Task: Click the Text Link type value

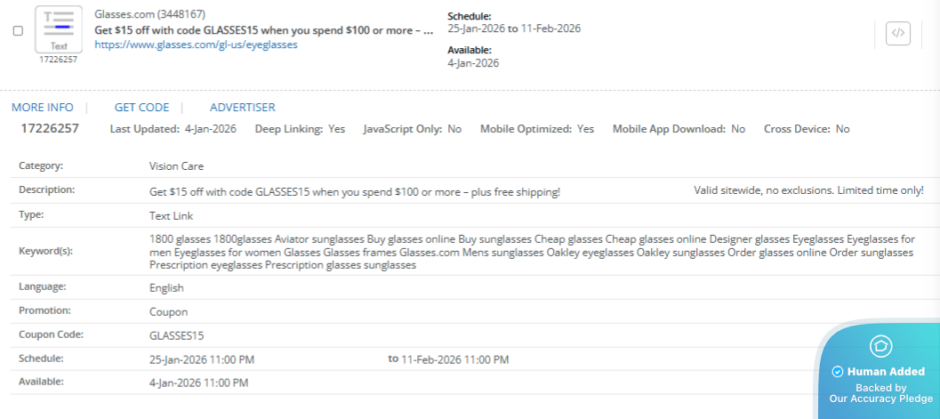Action: (171, 215)
